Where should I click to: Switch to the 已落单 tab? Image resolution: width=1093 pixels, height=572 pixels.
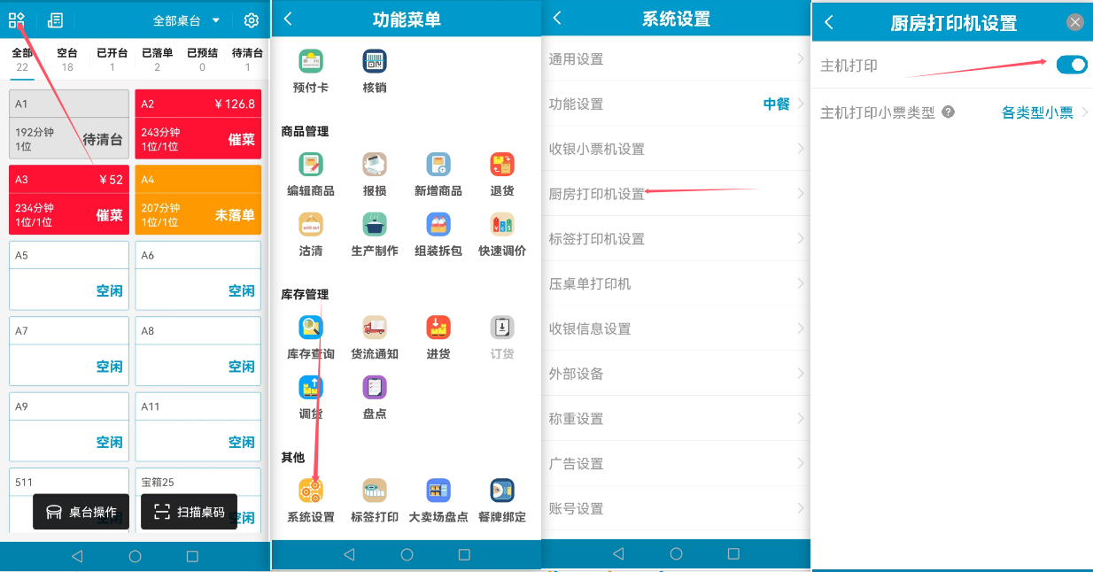(x=157, y=60)
